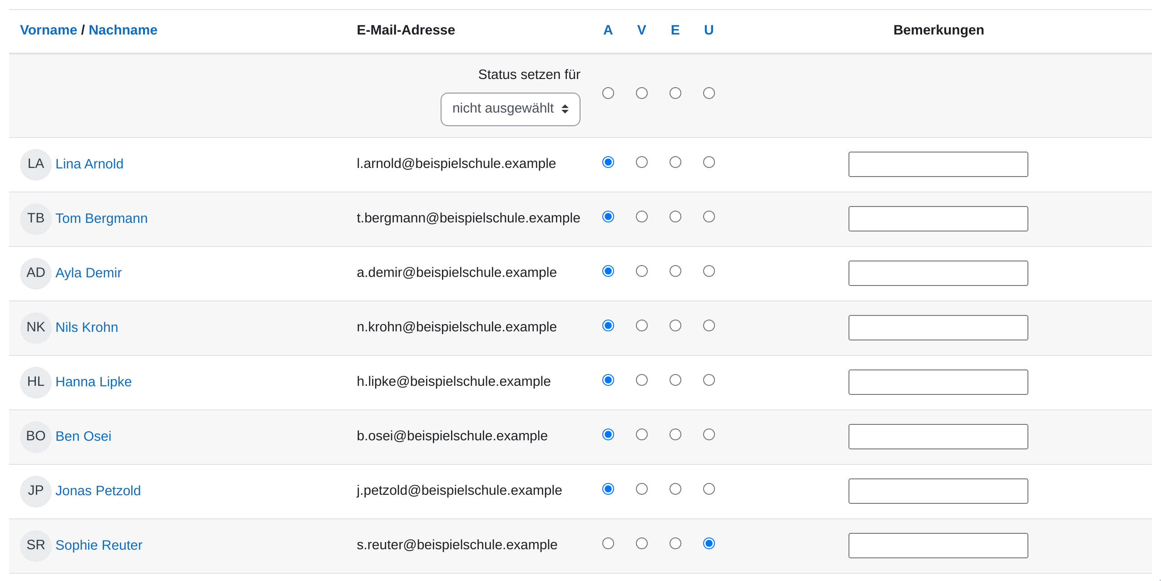Click Tom Bergmann's TB avatar icon
This screenshot has width=1161, height=581.
tap(35, 219)
